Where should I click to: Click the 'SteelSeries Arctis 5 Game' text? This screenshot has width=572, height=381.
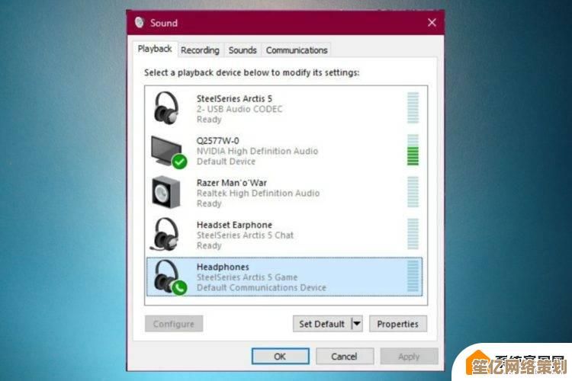[x=247, y=277]
